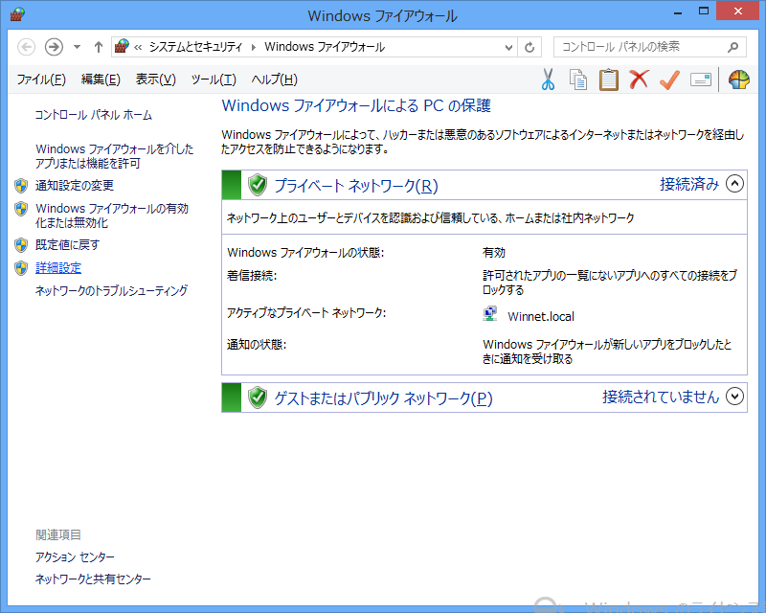Click 通知設定の変更 in the sidebar

click(75, 186)
